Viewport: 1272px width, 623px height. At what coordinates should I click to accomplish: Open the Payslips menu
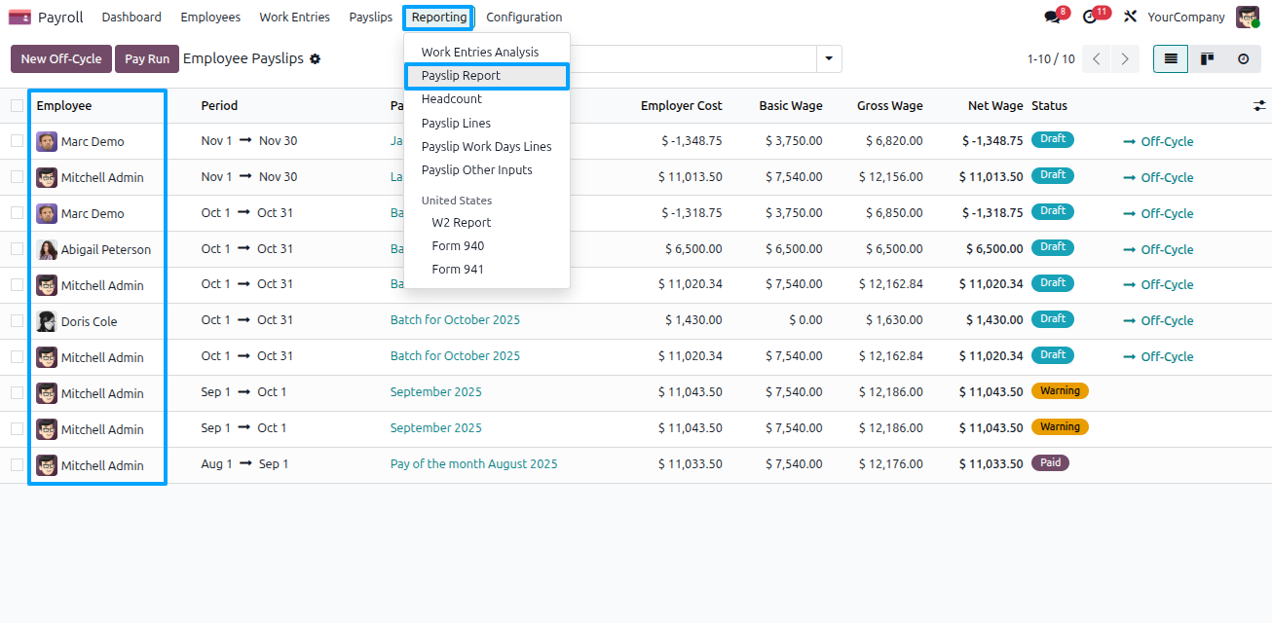[371, 17]
